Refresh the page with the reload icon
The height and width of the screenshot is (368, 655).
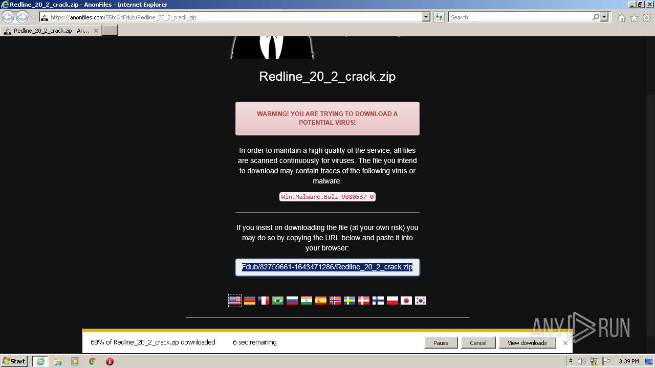[439, 17]
